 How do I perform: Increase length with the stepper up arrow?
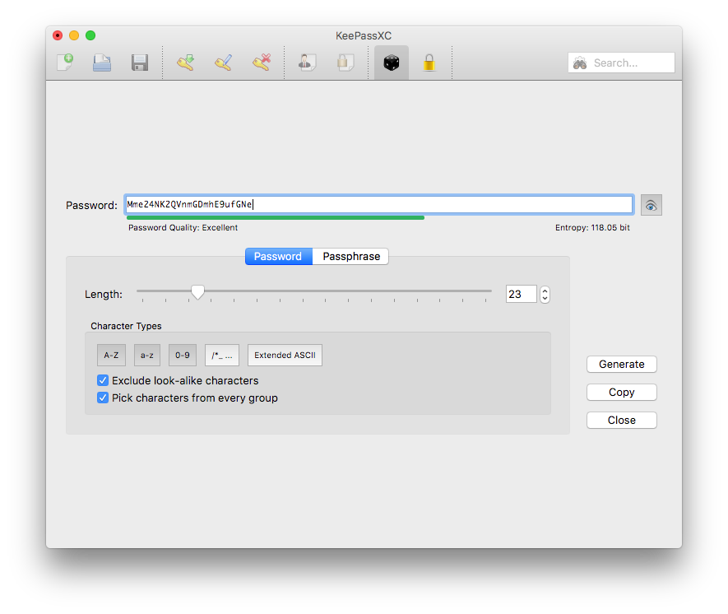(x=545, y=291)
